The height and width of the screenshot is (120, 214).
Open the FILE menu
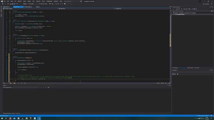pyautogui.click(x=4, y=1)
